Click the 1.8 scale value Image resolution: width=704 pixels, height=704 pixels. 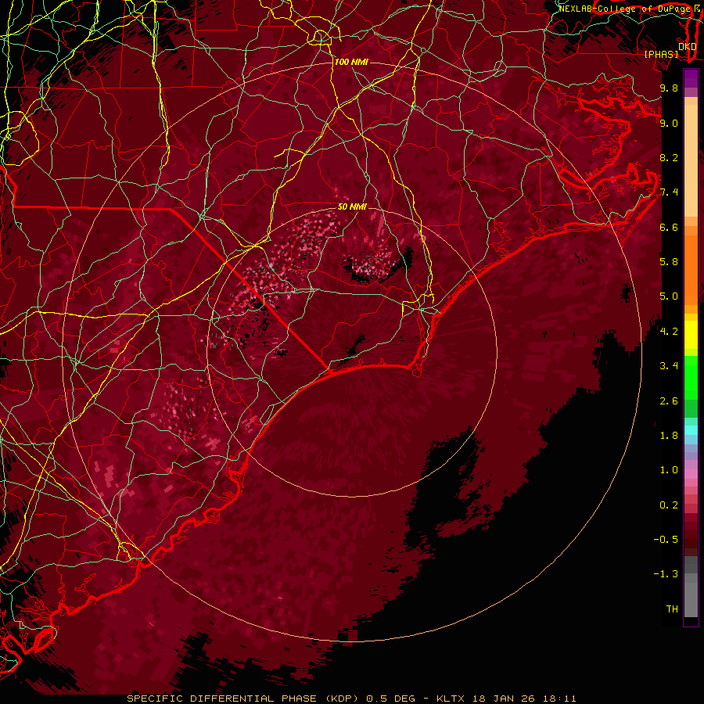click(x=669, y=436)
